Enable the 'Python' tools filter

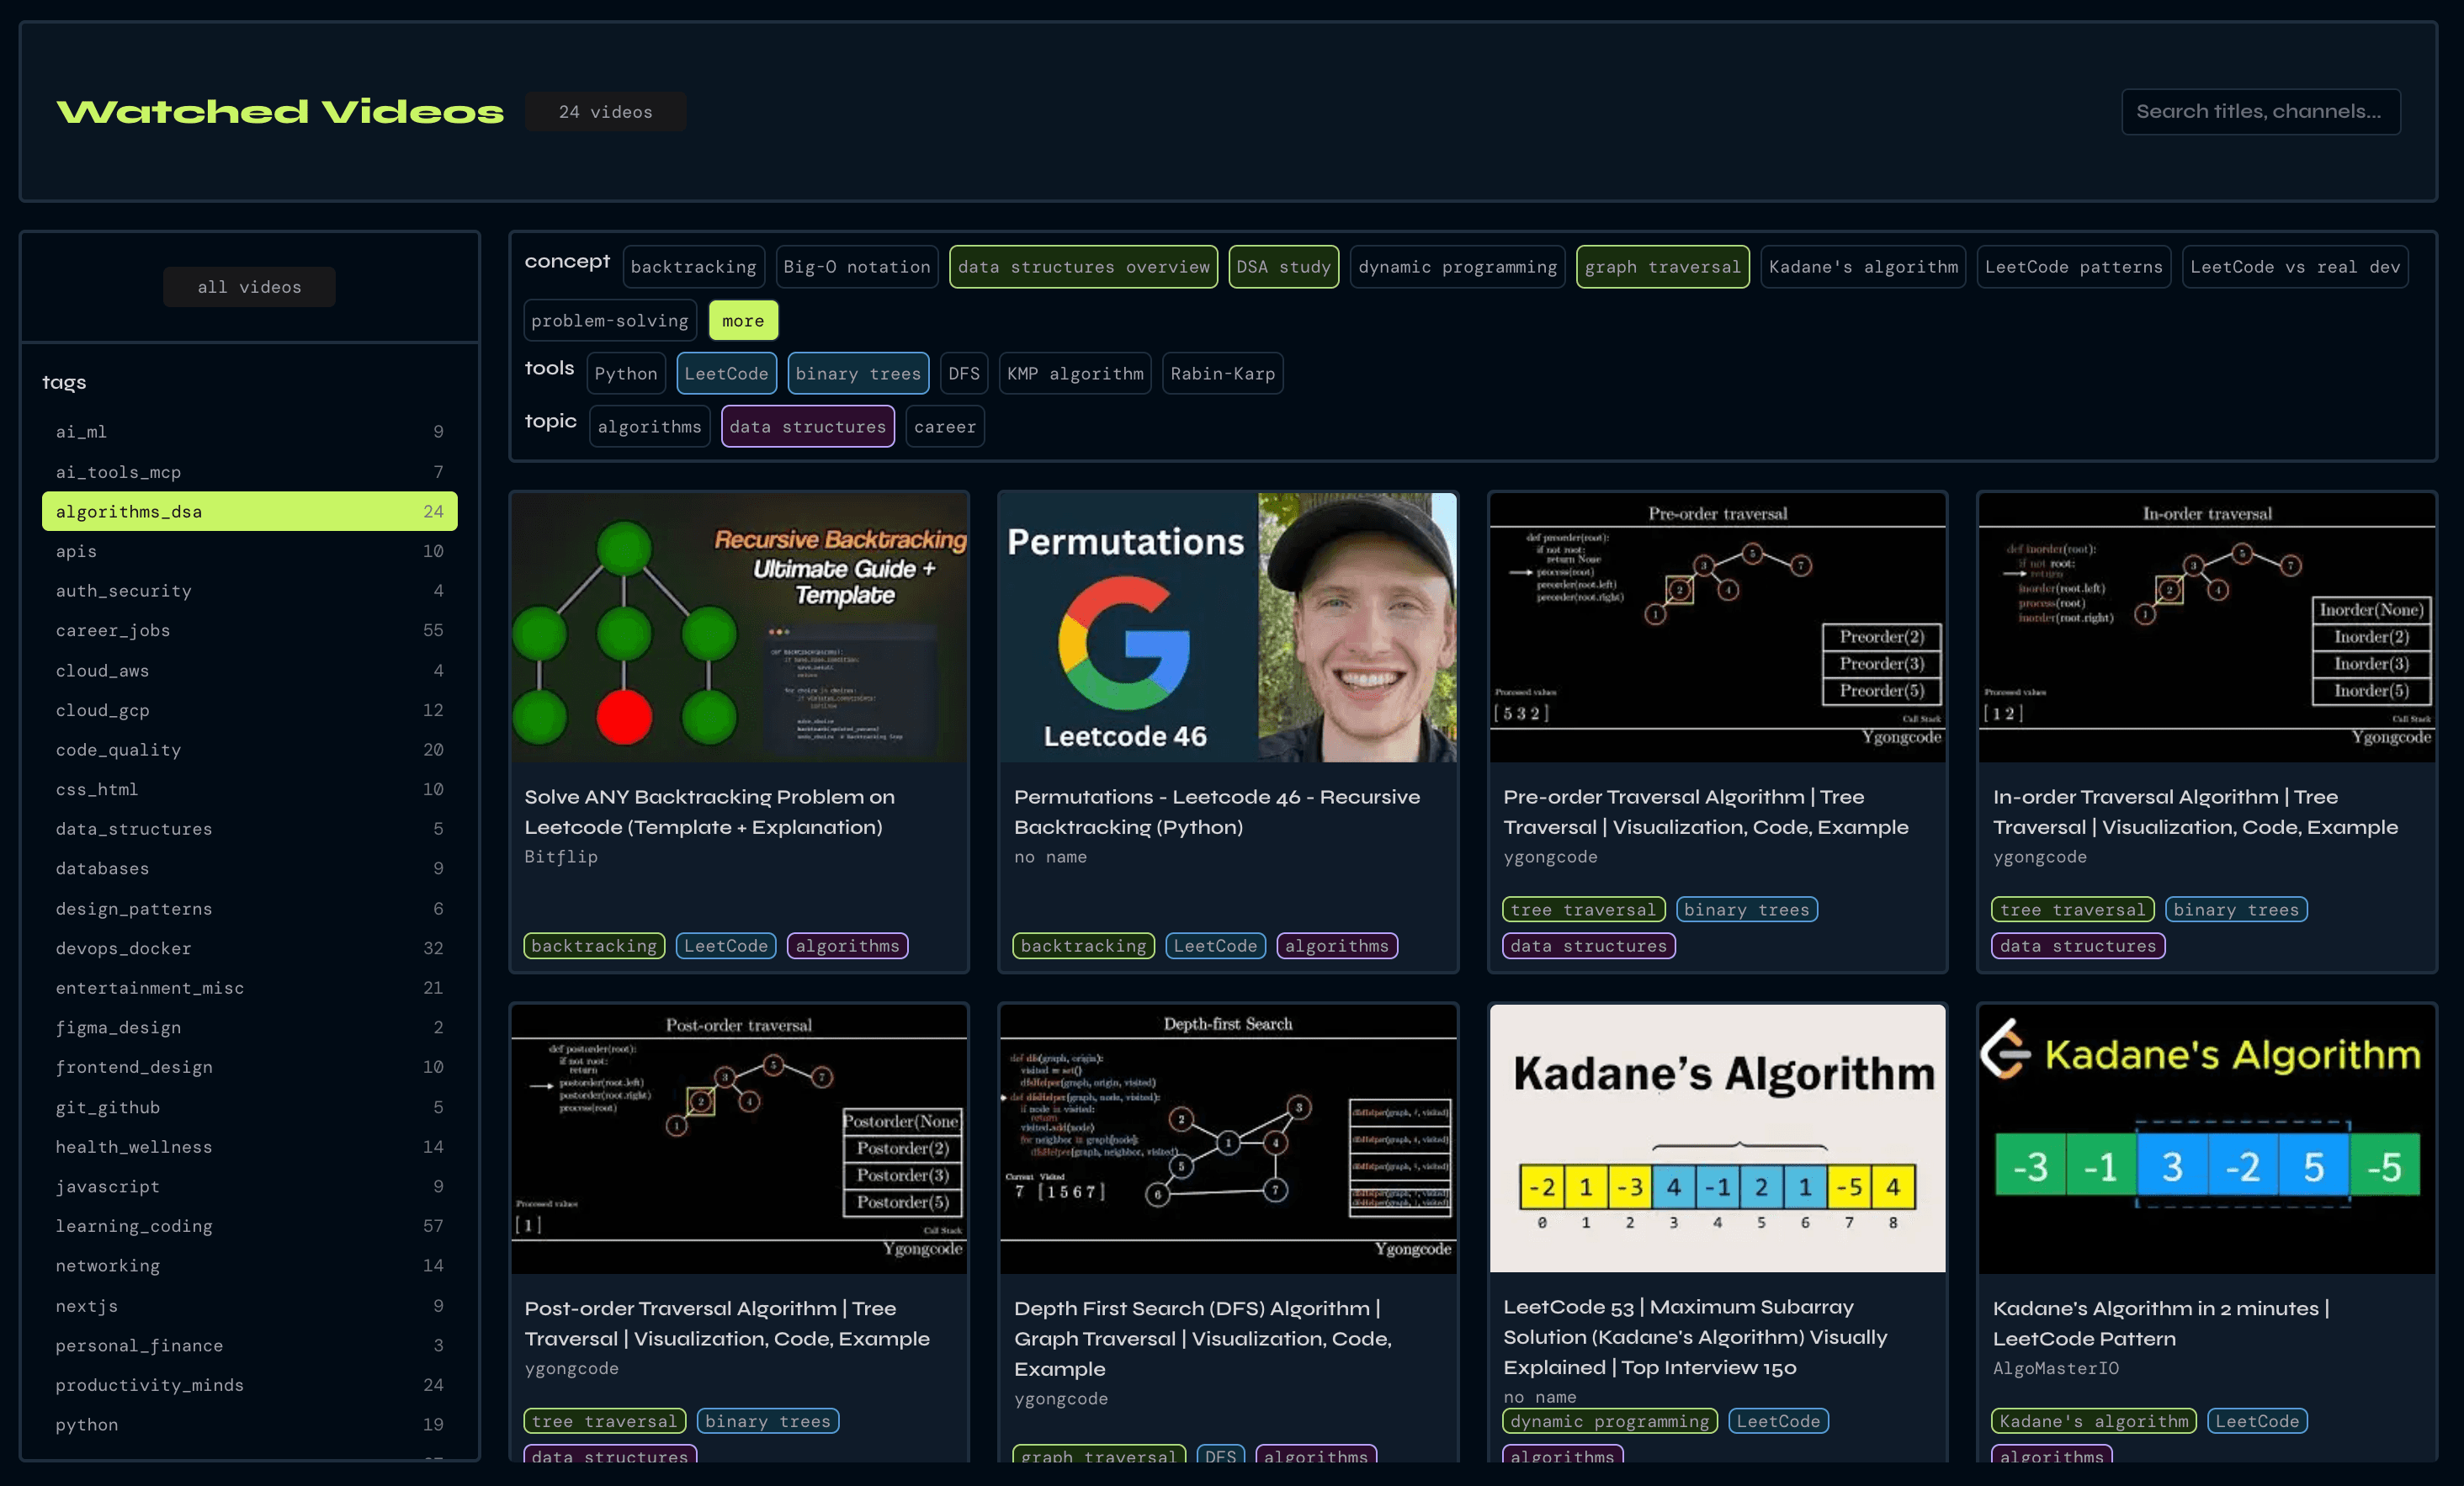point(626,373)
